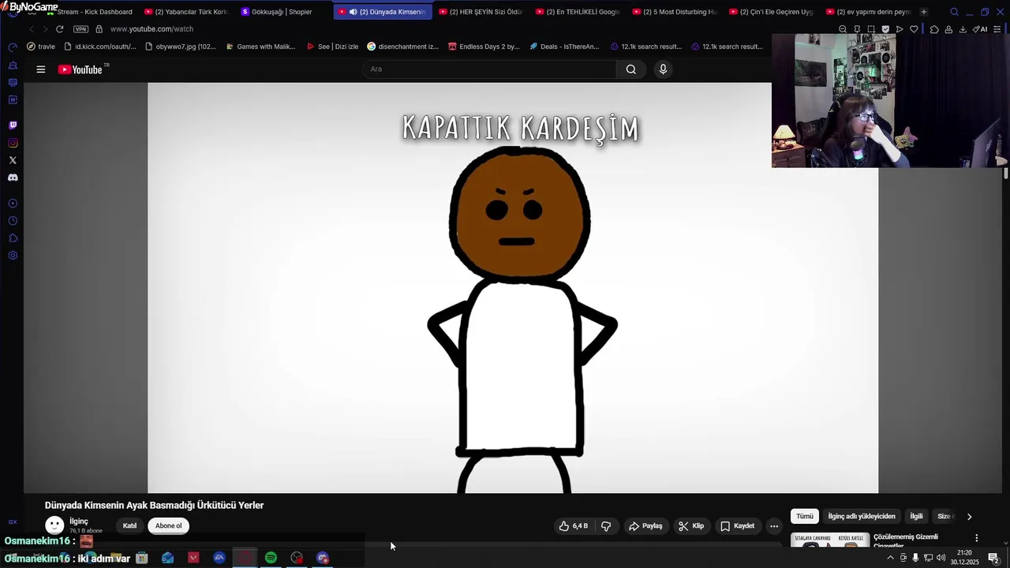This screenshot has height=568, width=1010.
Task: Toggle the VPN badge in address bar
Action: click(80, 29)
